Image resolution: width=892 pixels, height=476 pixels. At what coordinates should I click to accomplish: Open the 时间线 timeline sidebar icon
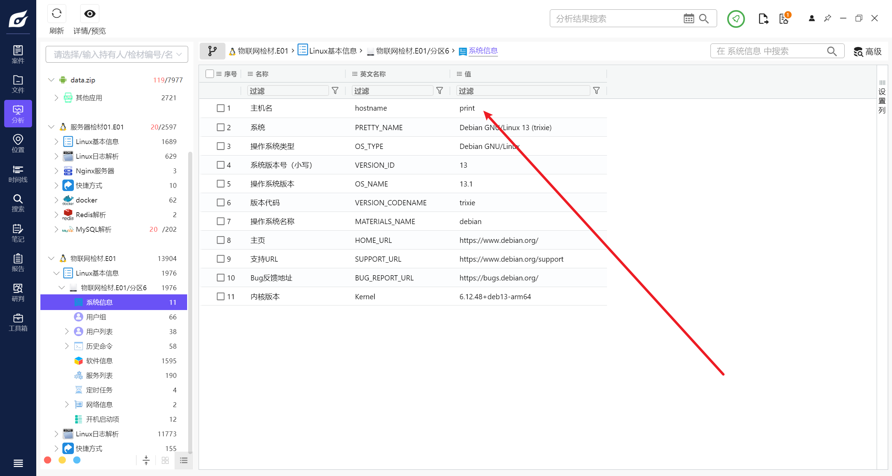[18, 174]
